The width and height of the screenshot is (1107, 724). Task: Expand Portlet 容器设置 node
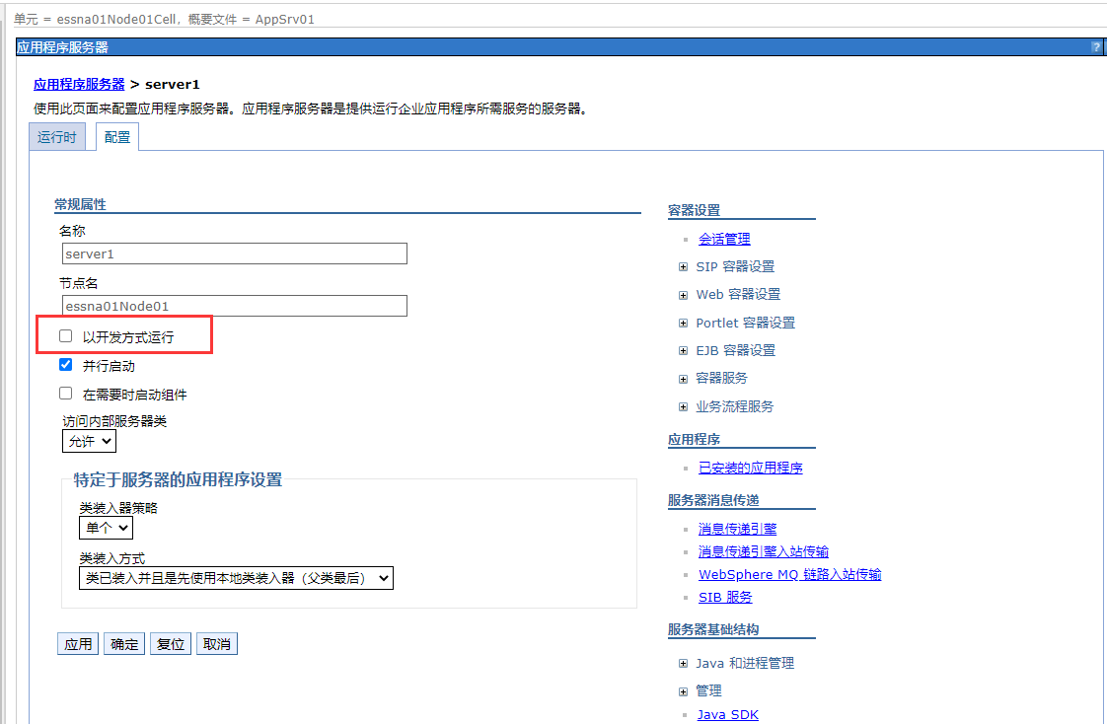tap(683, 323)
